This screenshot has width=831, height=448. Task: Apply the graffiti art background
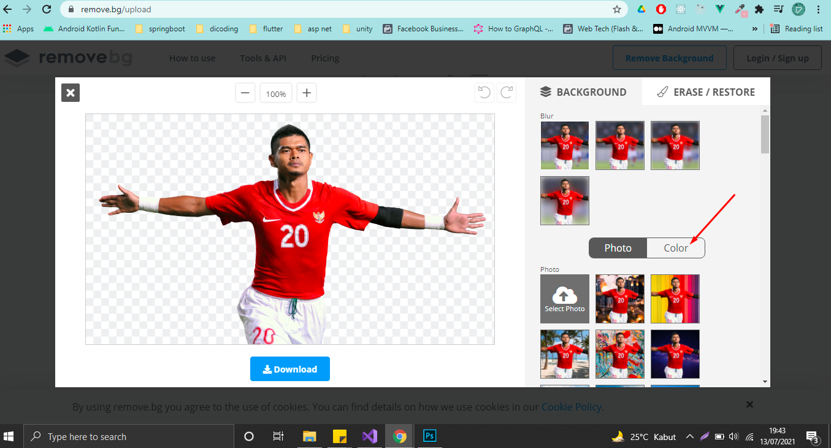[x=620, y=354]
